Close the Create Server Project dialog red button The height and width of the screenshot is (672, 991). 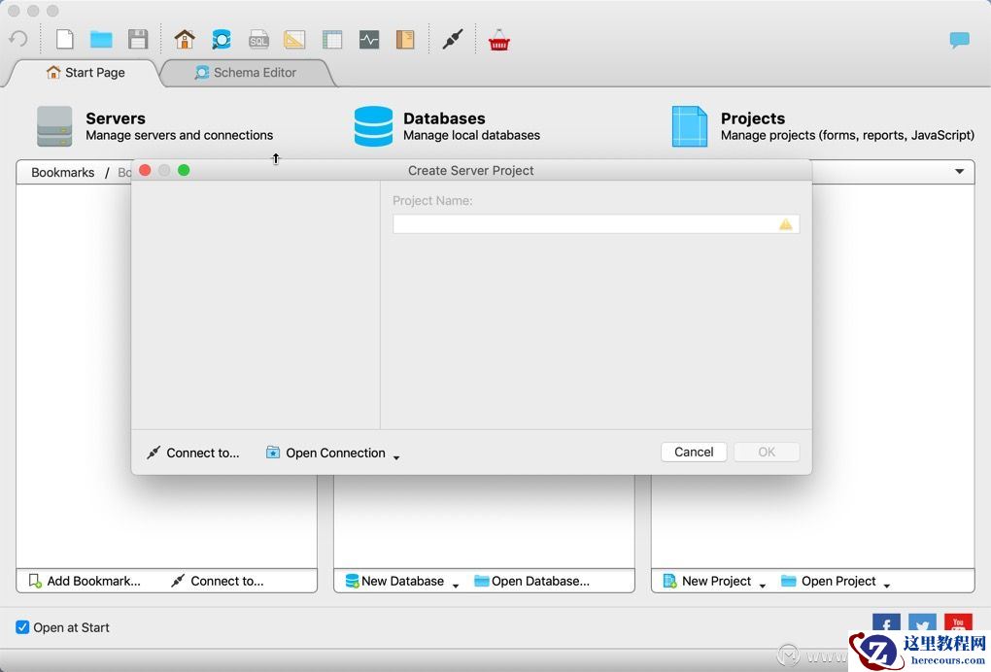pyautogui.click(x=145, y=171)
